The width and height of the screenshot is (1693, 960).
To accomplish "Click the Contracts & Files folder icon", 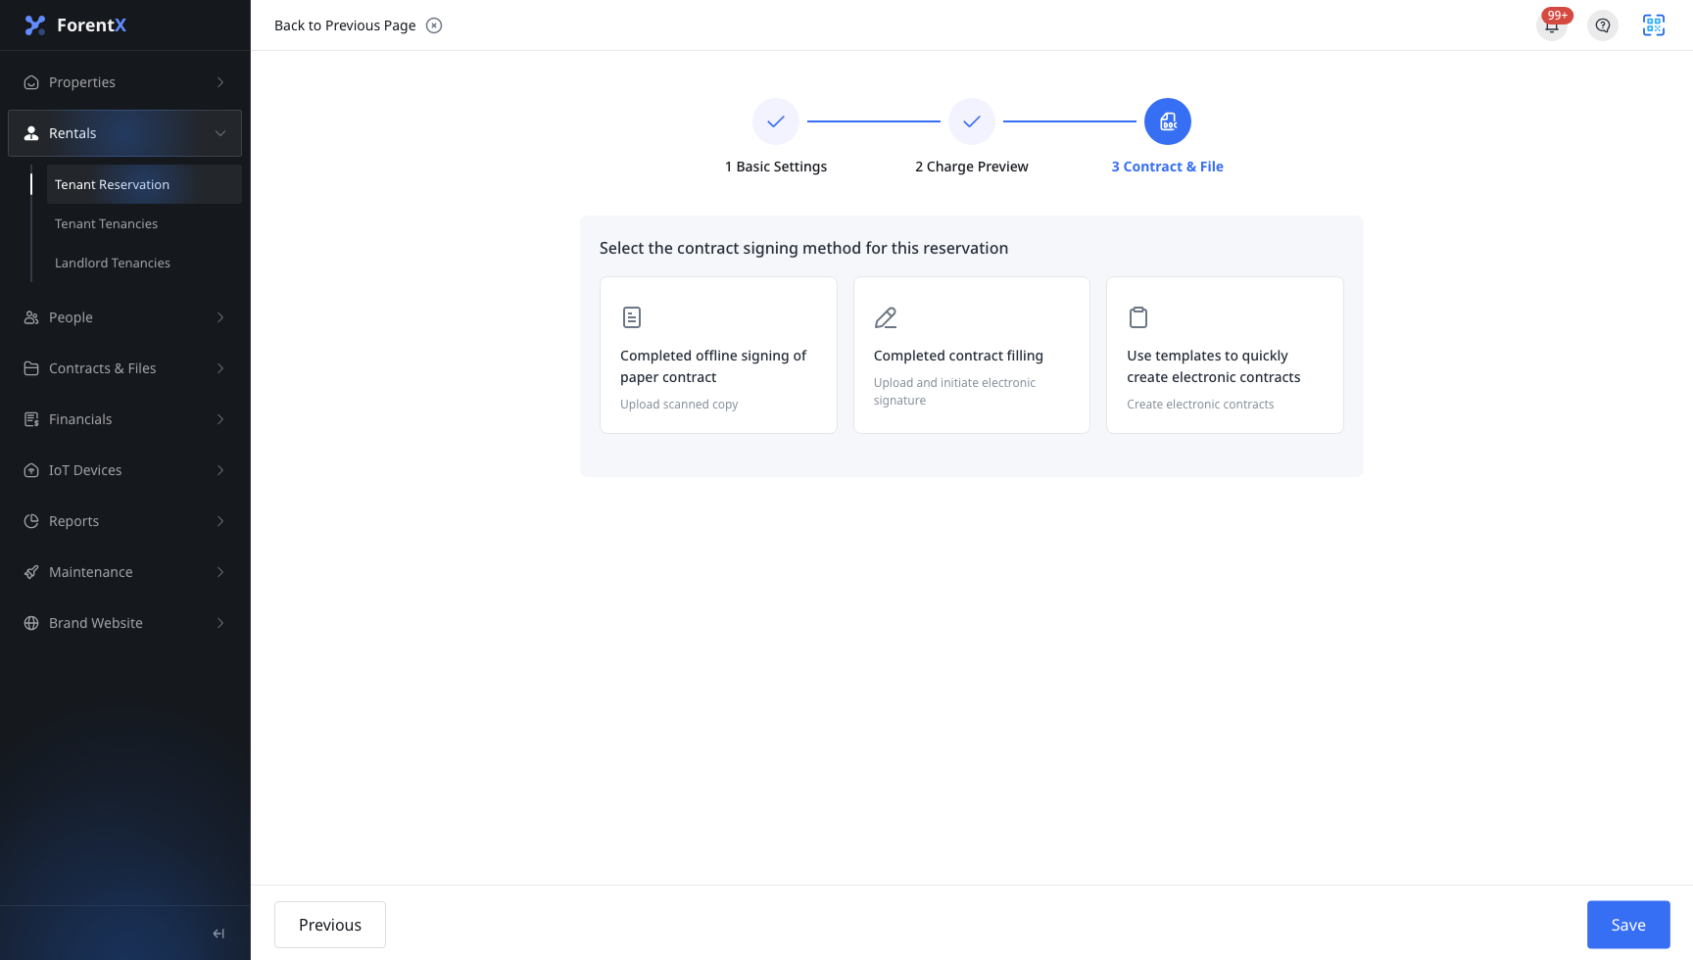I will pyautogui.click(x=31, y=368).
